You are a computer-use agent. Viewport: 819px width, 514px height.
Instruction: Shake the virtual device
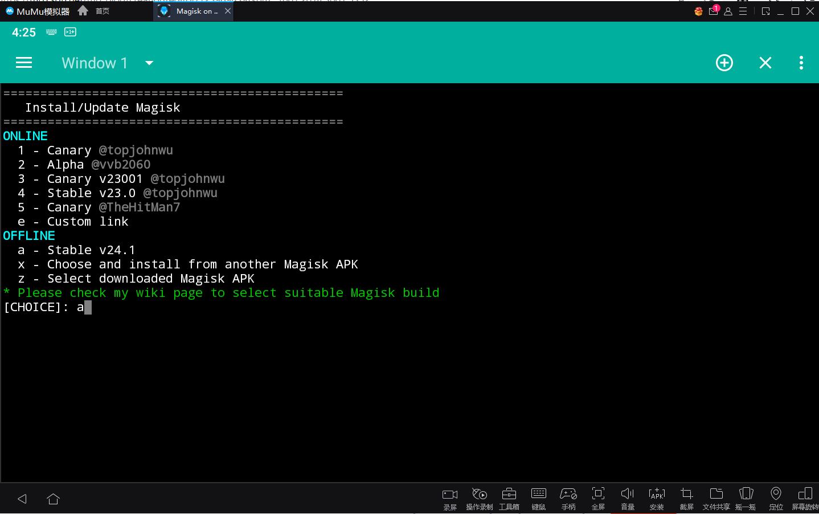746,497
